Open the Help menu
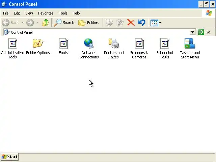Image resolution: width=216 pixels, height=162 pixels. (x=76, y=13)
